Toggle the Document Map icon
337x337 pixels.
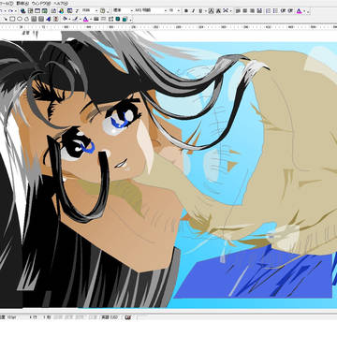(x=70, y=11)
